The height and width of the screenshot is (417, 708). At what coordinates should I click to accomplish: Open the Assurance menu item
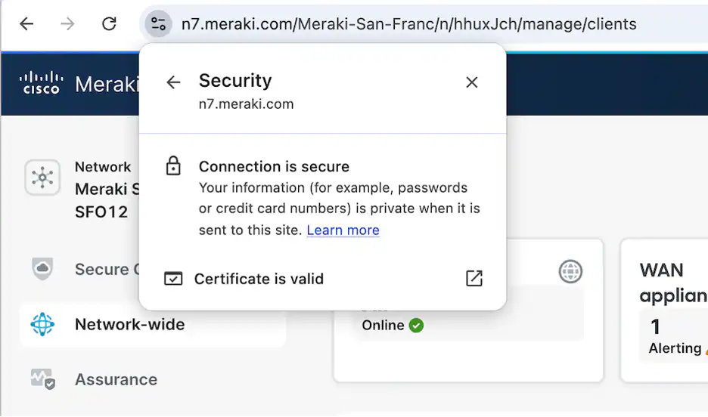tap(116, 379)
